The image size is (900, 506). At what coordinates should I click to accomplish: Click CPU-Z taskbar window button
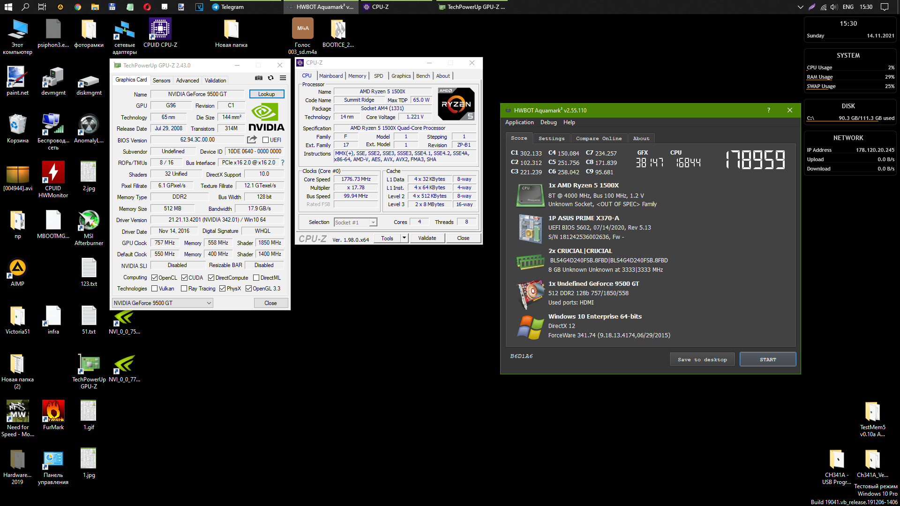click(x=396, y=7)
